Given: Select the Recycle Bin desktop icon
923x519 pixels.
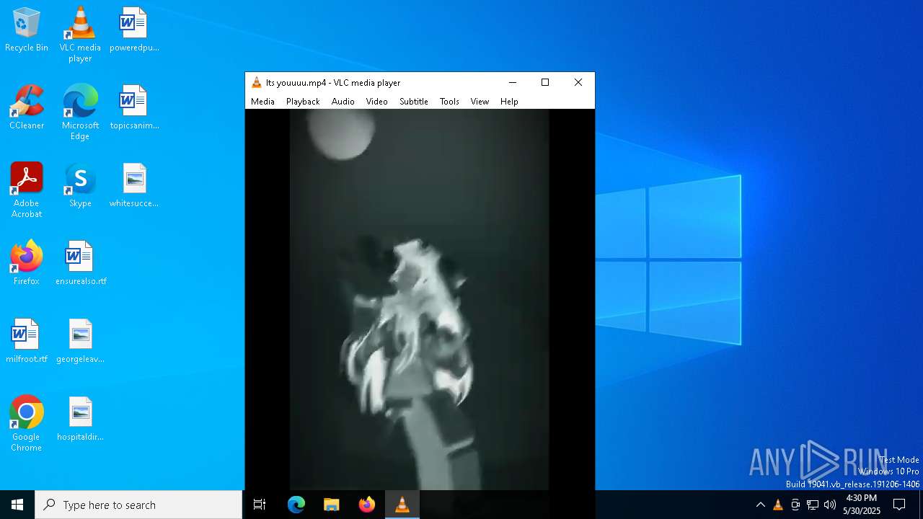Looking at the screenshot, I should tap(27, 30).
